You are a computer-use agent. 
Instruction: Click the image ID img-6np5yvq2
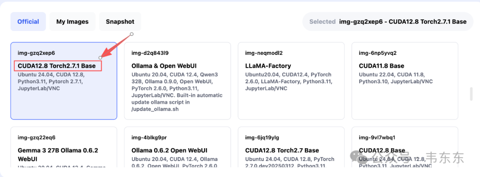(377, 53)
